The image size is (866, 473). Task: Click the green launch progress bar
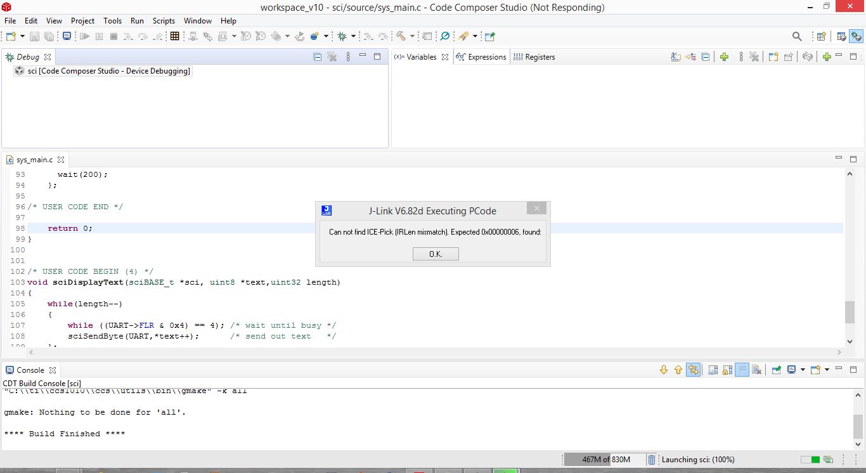tap(810, 460)
